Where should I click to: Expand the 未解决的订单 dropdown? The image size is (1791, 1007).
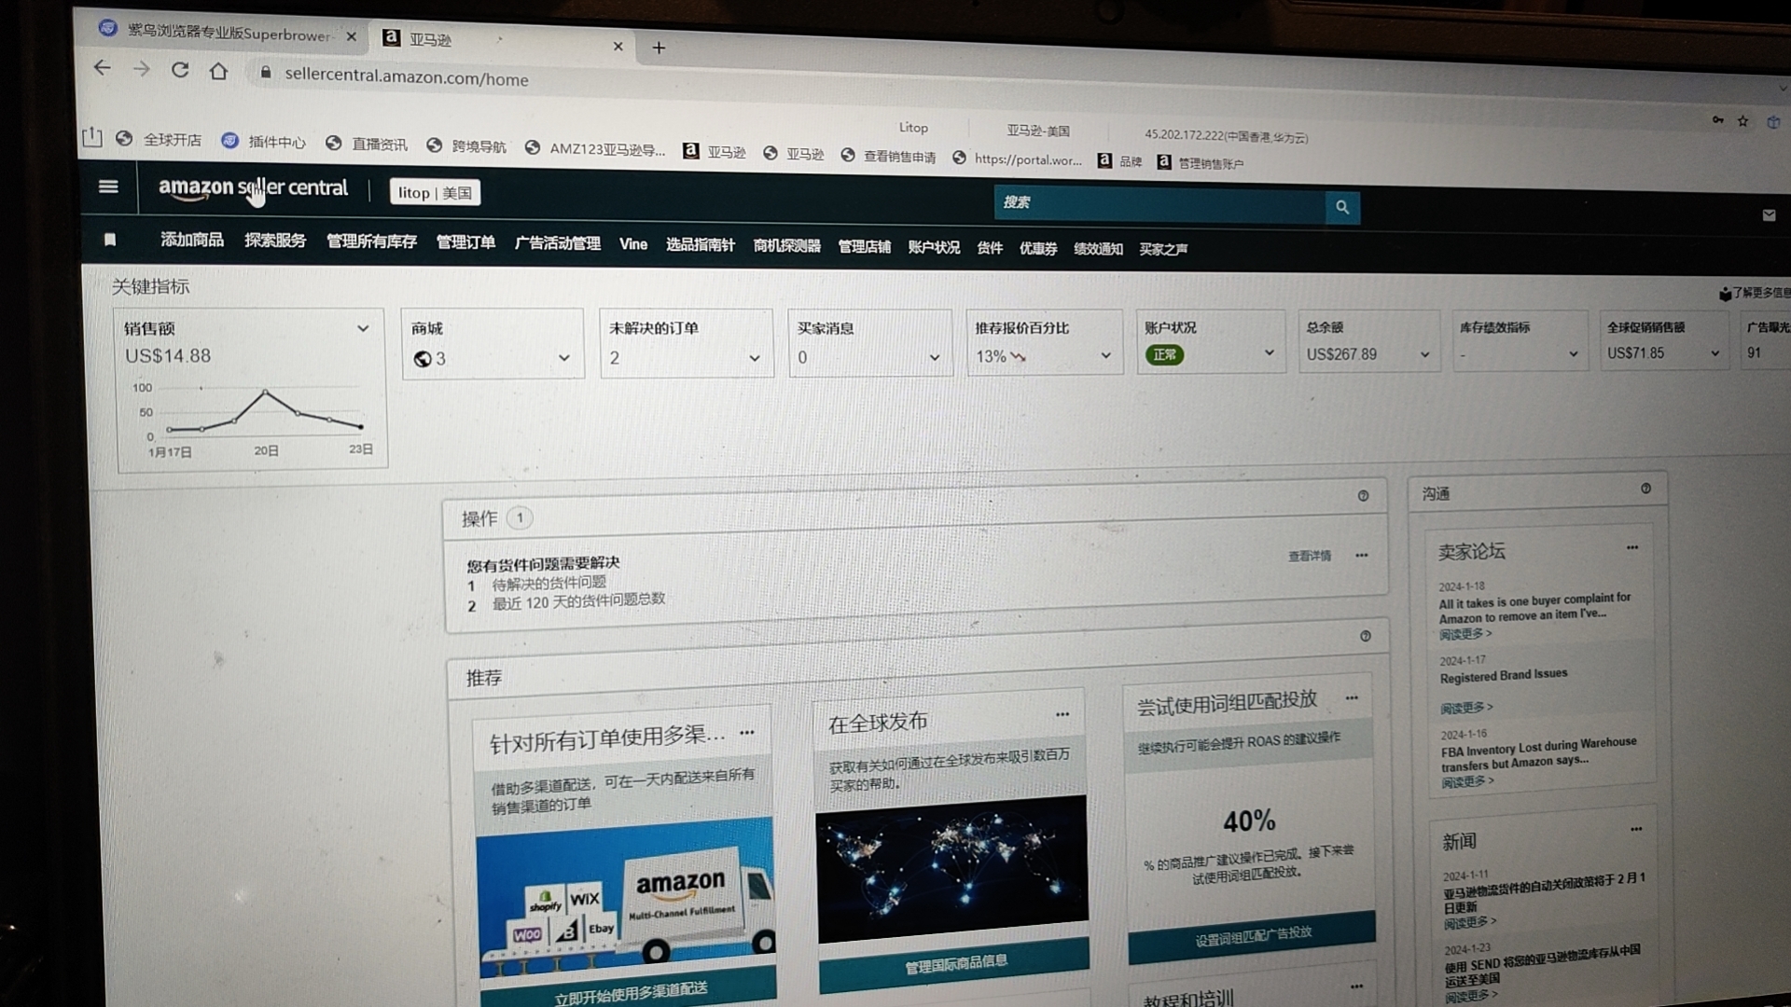coord(754,358)
